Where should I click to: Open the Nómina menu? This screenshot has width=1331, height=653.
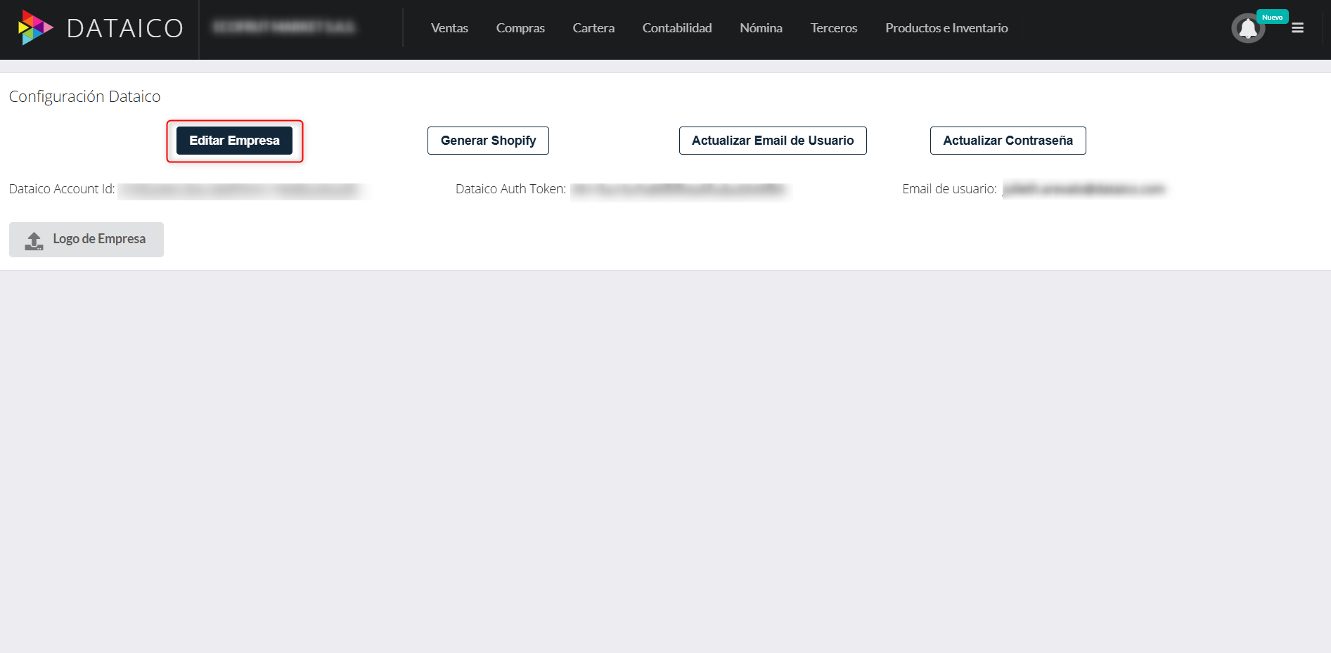(761, 28)
